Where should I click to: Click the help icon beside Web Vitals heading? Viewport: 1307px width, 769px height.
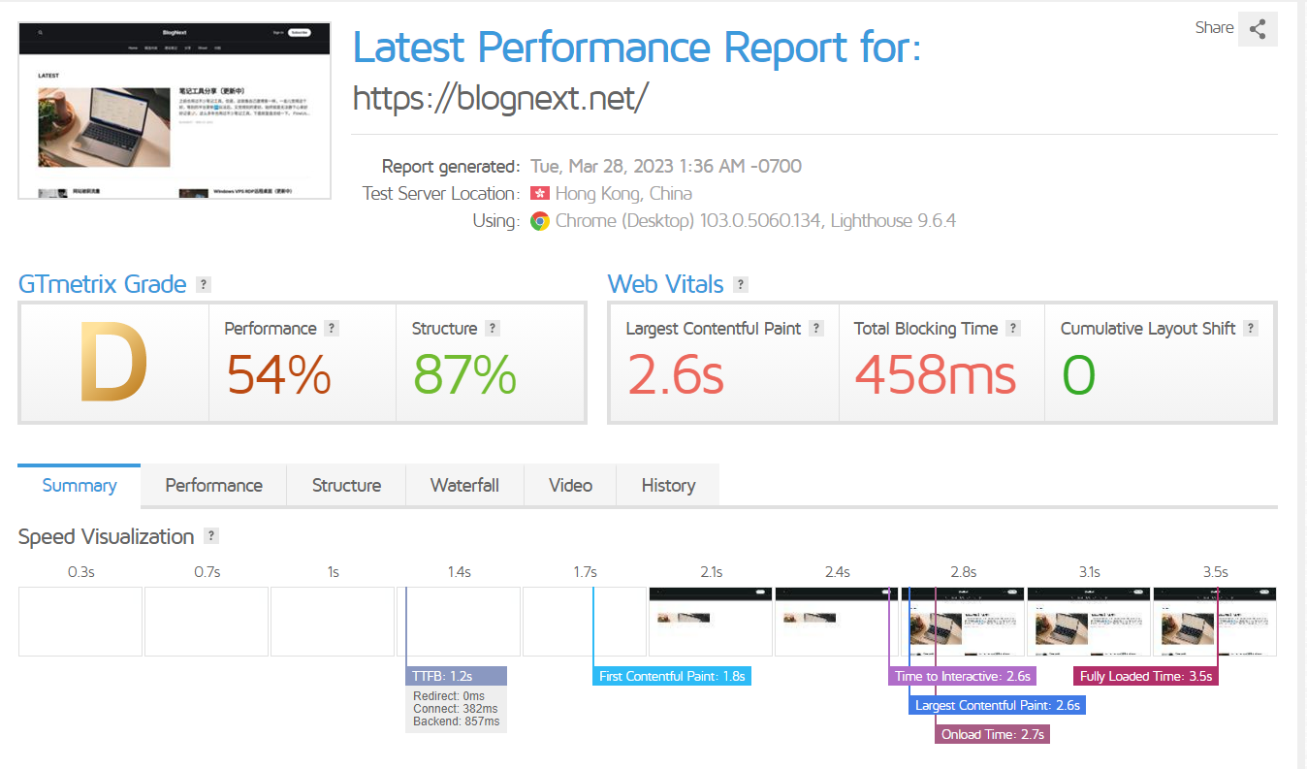(741, 284)
